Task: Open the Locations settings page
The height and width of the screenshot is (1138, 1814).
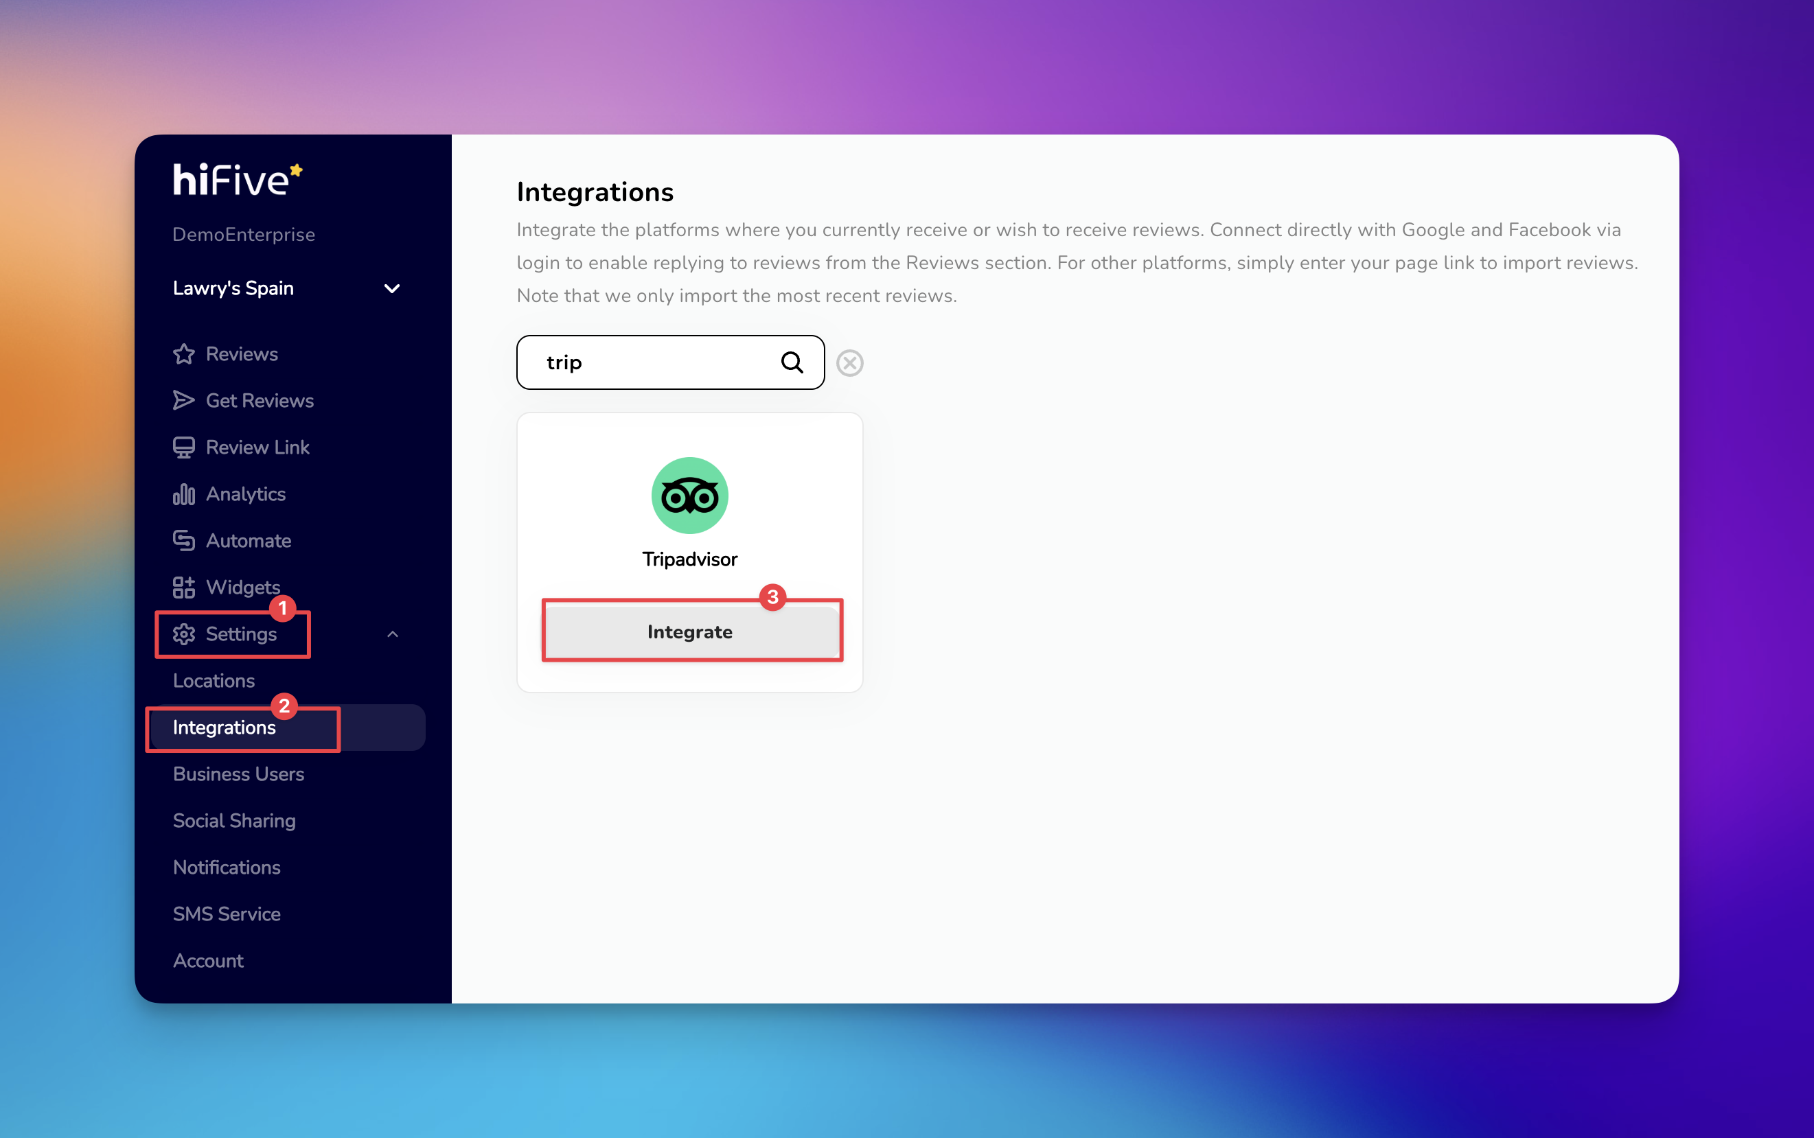Action: [x=214, y=680]
